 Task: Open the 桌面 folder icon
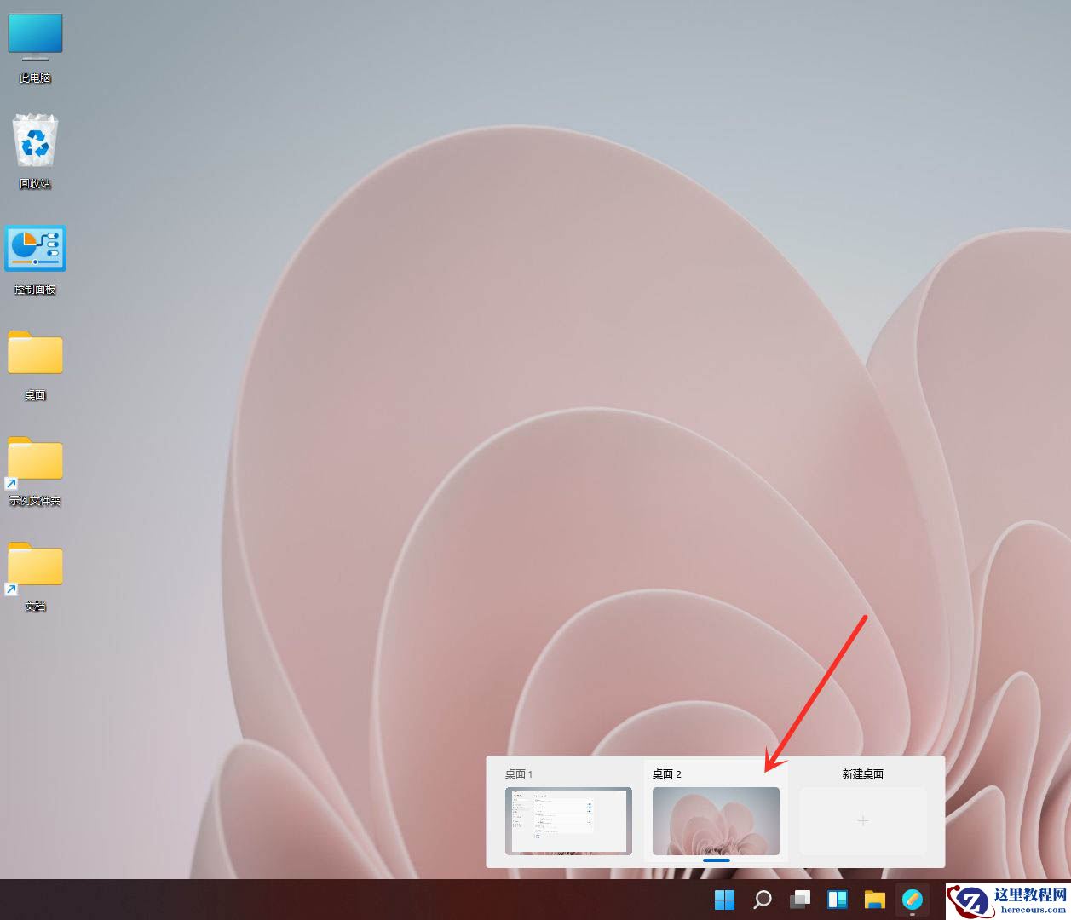(x=35, y=353)
